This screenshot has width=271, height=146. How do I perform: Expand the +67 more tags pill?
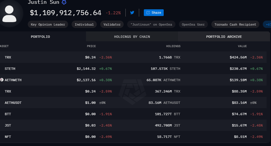click(267, 24)
